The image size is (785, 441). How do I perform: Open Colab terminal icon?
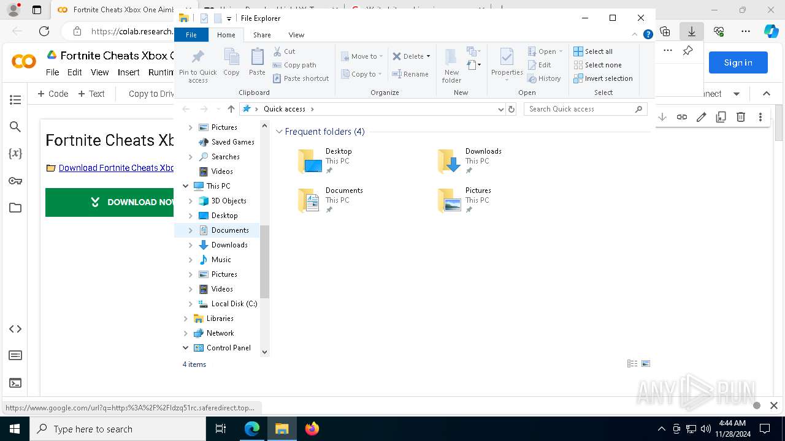coord(15,383)
